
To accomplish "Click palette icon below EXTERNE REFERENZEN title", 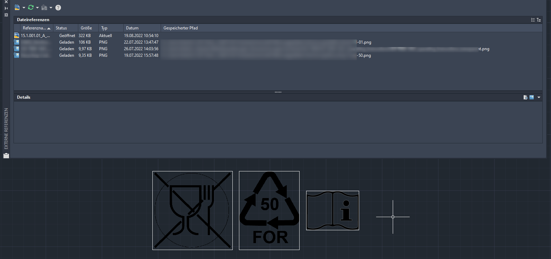I will (6, 155).
